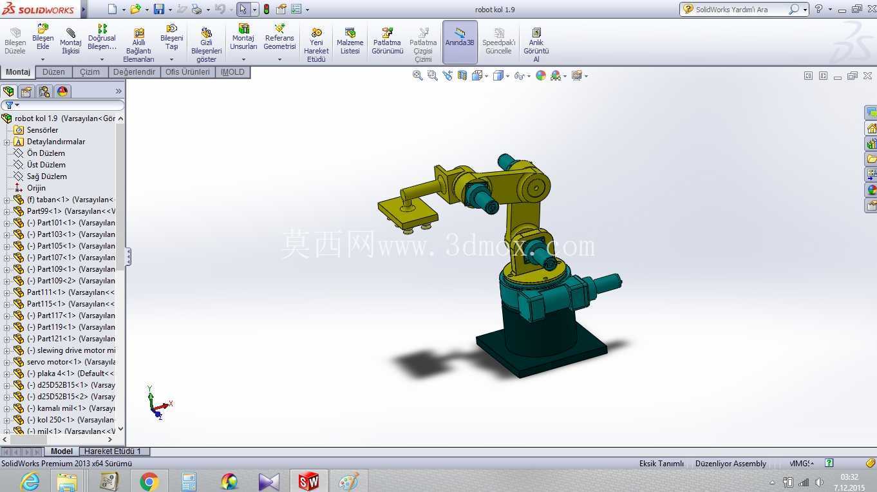Open the DisplayManager tab icon
This screenshot has height=492, width=877.
pos(62,91)
